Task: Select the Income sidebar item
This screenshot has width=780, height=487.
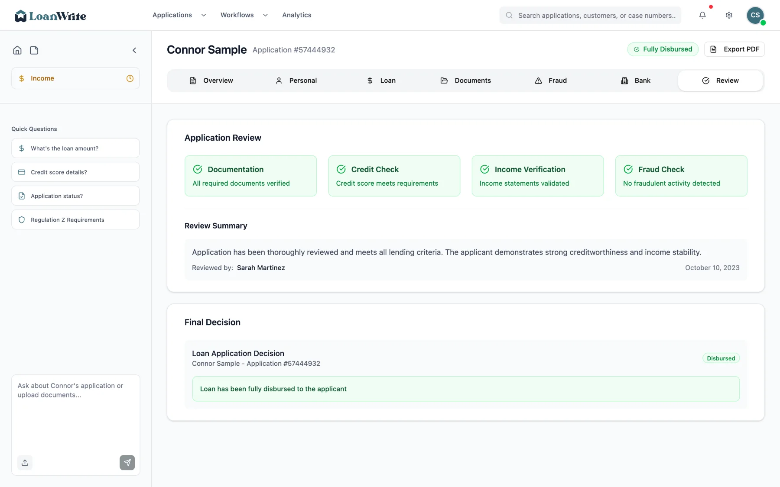Action: (x=75, y=78)
